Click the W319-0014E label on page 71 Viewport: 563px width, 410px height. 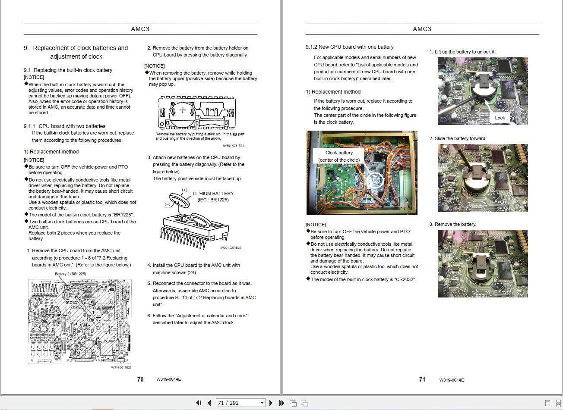[452, 380]
